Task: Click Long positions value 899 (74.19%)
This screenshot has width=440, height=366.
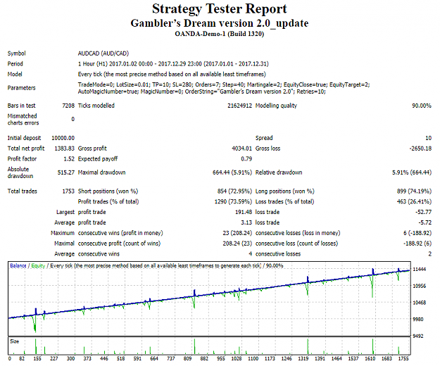Action: [414, 191]
